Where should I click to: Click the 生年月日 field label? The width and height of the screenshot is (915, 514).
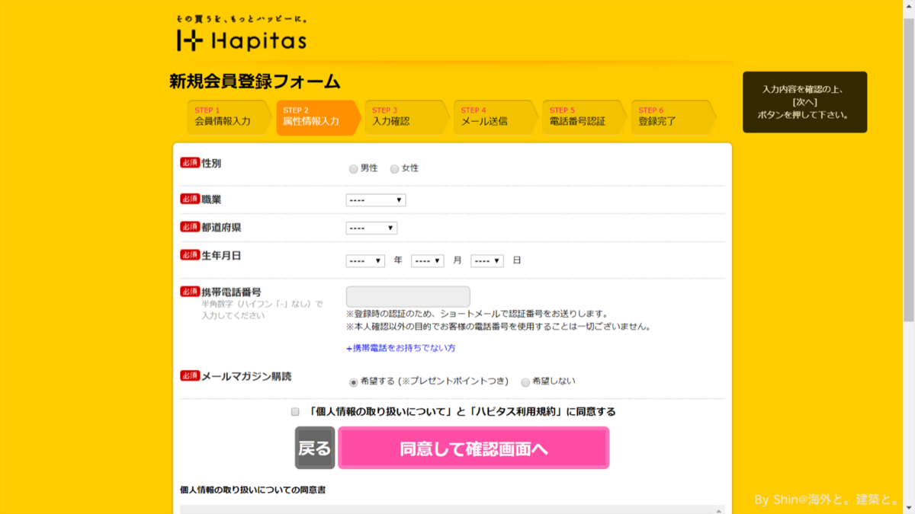[221, 255]
